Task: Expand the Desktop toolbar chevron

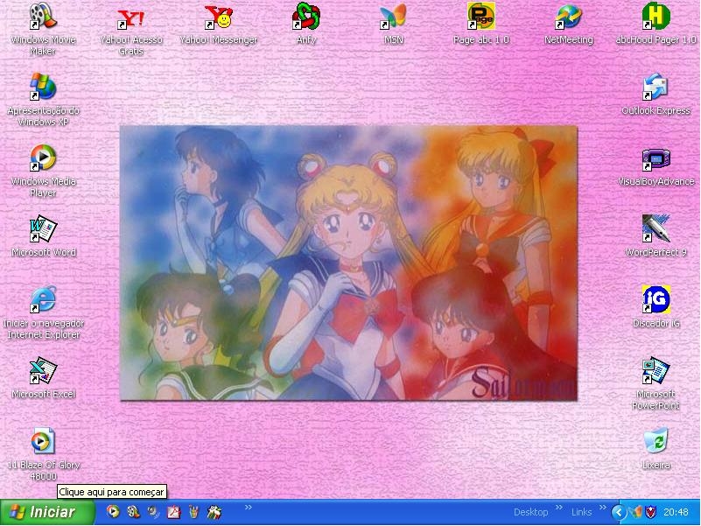Action: pyautogui.click(x=559, y=507)
